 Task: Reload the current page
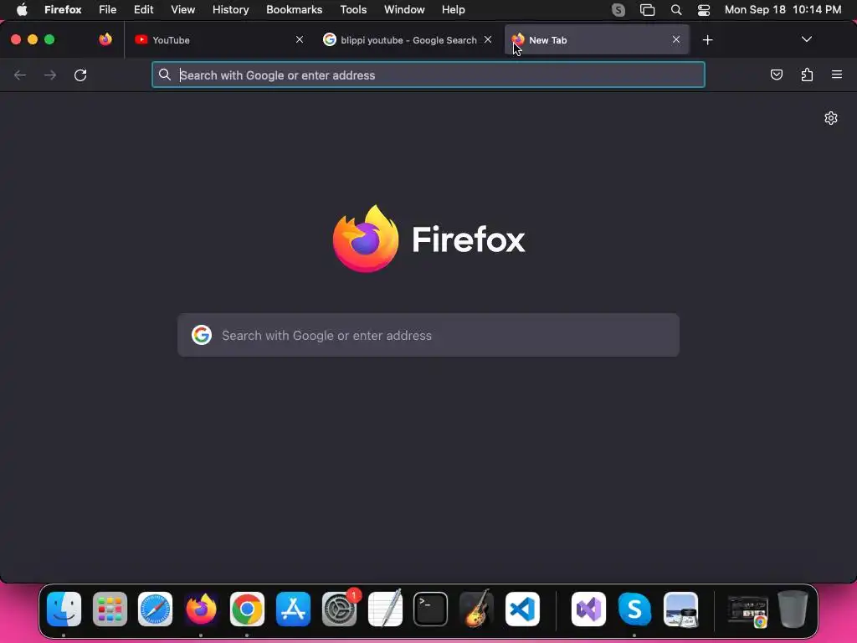tap(80, 75)
